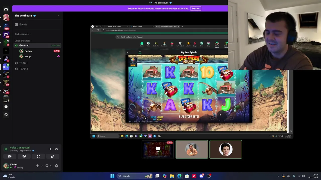Select the live stream thumbnail tile

click(158, 149)
